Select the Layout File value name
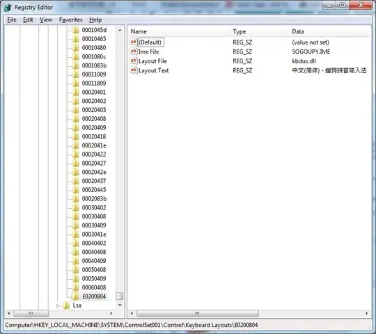The image size is (376, 334). point(152,61)
